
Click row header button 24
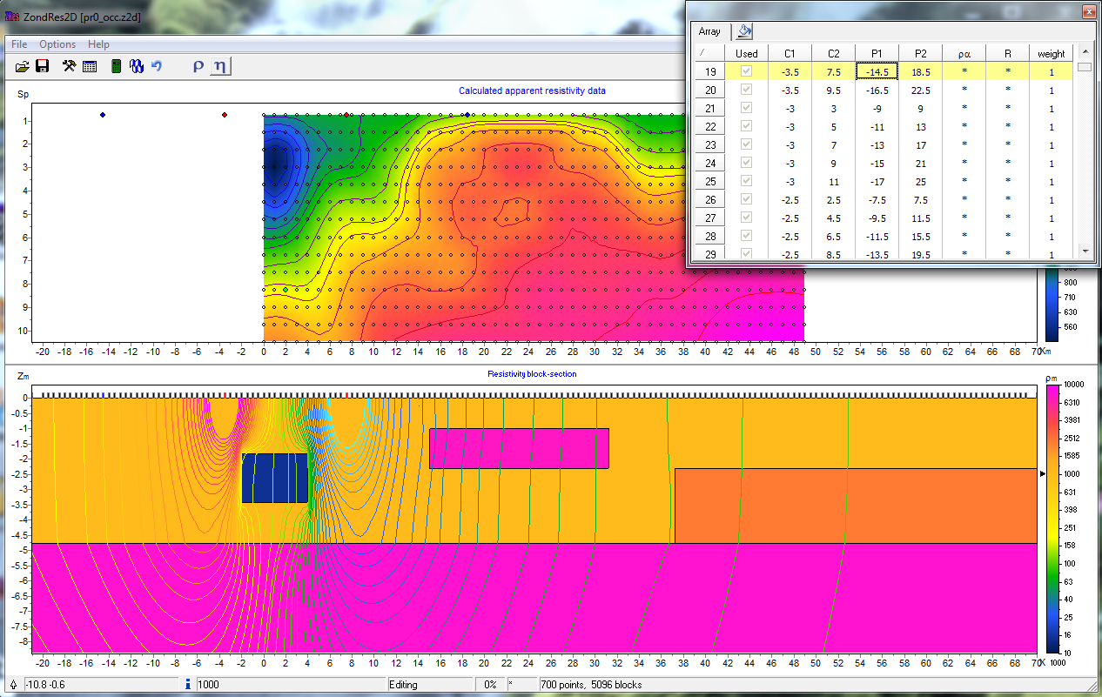(710, 164)
